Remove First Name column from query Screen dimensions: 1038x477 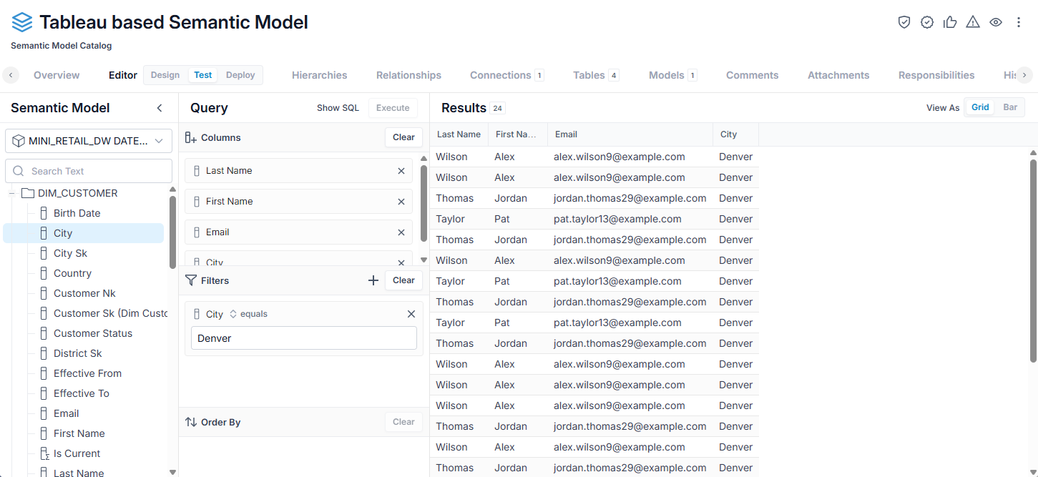(x=401, y=202)
